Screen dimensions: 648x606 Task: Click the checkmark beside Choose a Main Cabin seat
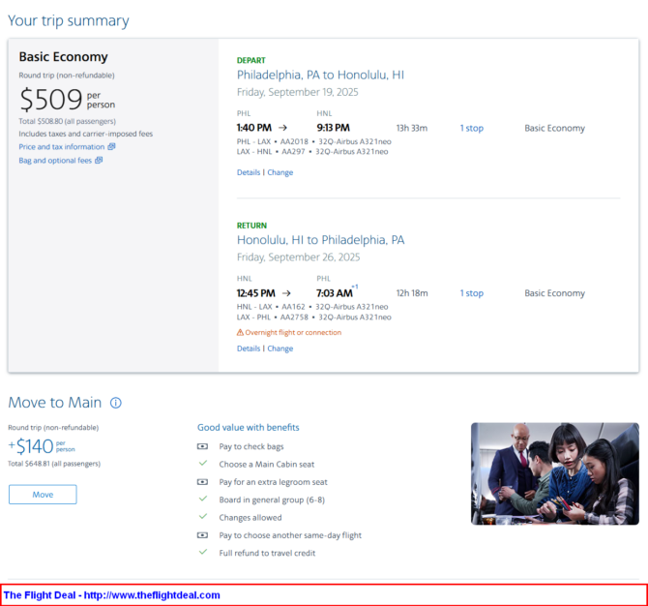click(x=203, y=464)
